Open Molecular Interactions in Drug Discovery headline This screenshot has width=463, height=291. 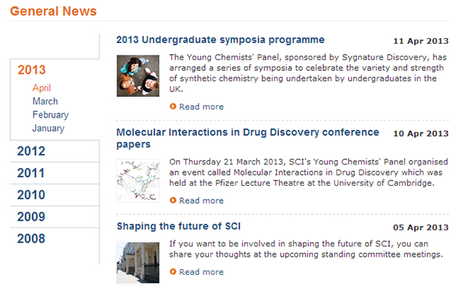coord(248,138)
